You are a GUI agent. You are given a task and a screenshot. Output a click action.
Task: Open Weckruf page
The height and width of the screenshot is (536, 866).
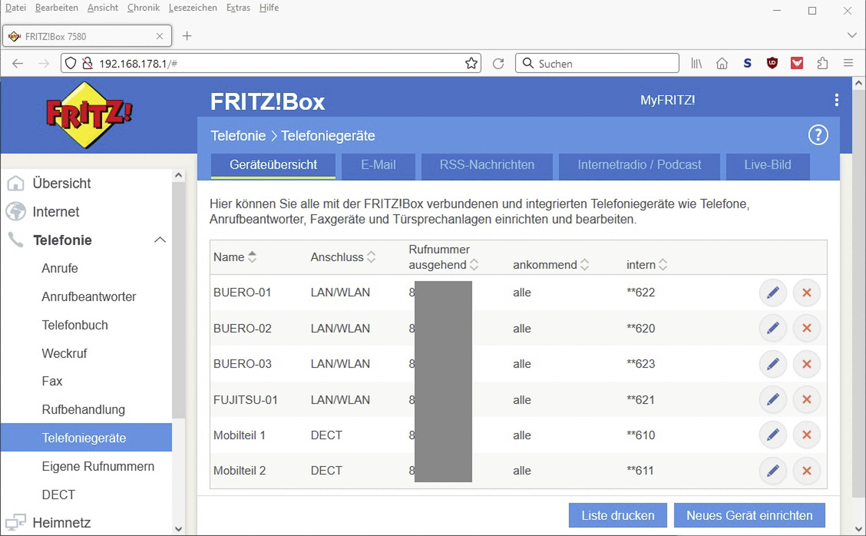[64, 353]
